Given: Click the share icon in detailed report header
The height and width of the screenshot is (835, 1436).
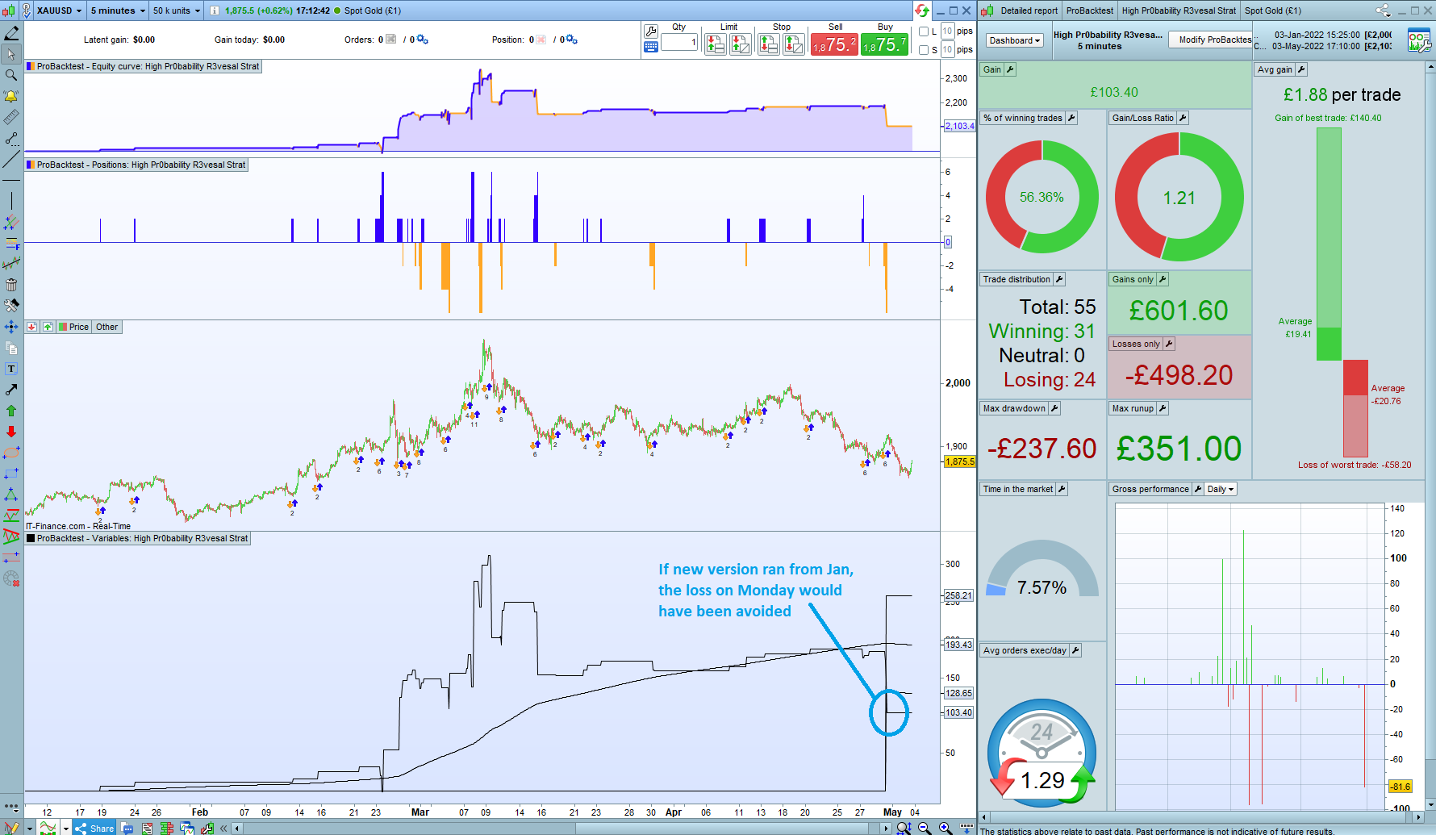Looking at the screenshot, I should click(x=1383, y=10).
